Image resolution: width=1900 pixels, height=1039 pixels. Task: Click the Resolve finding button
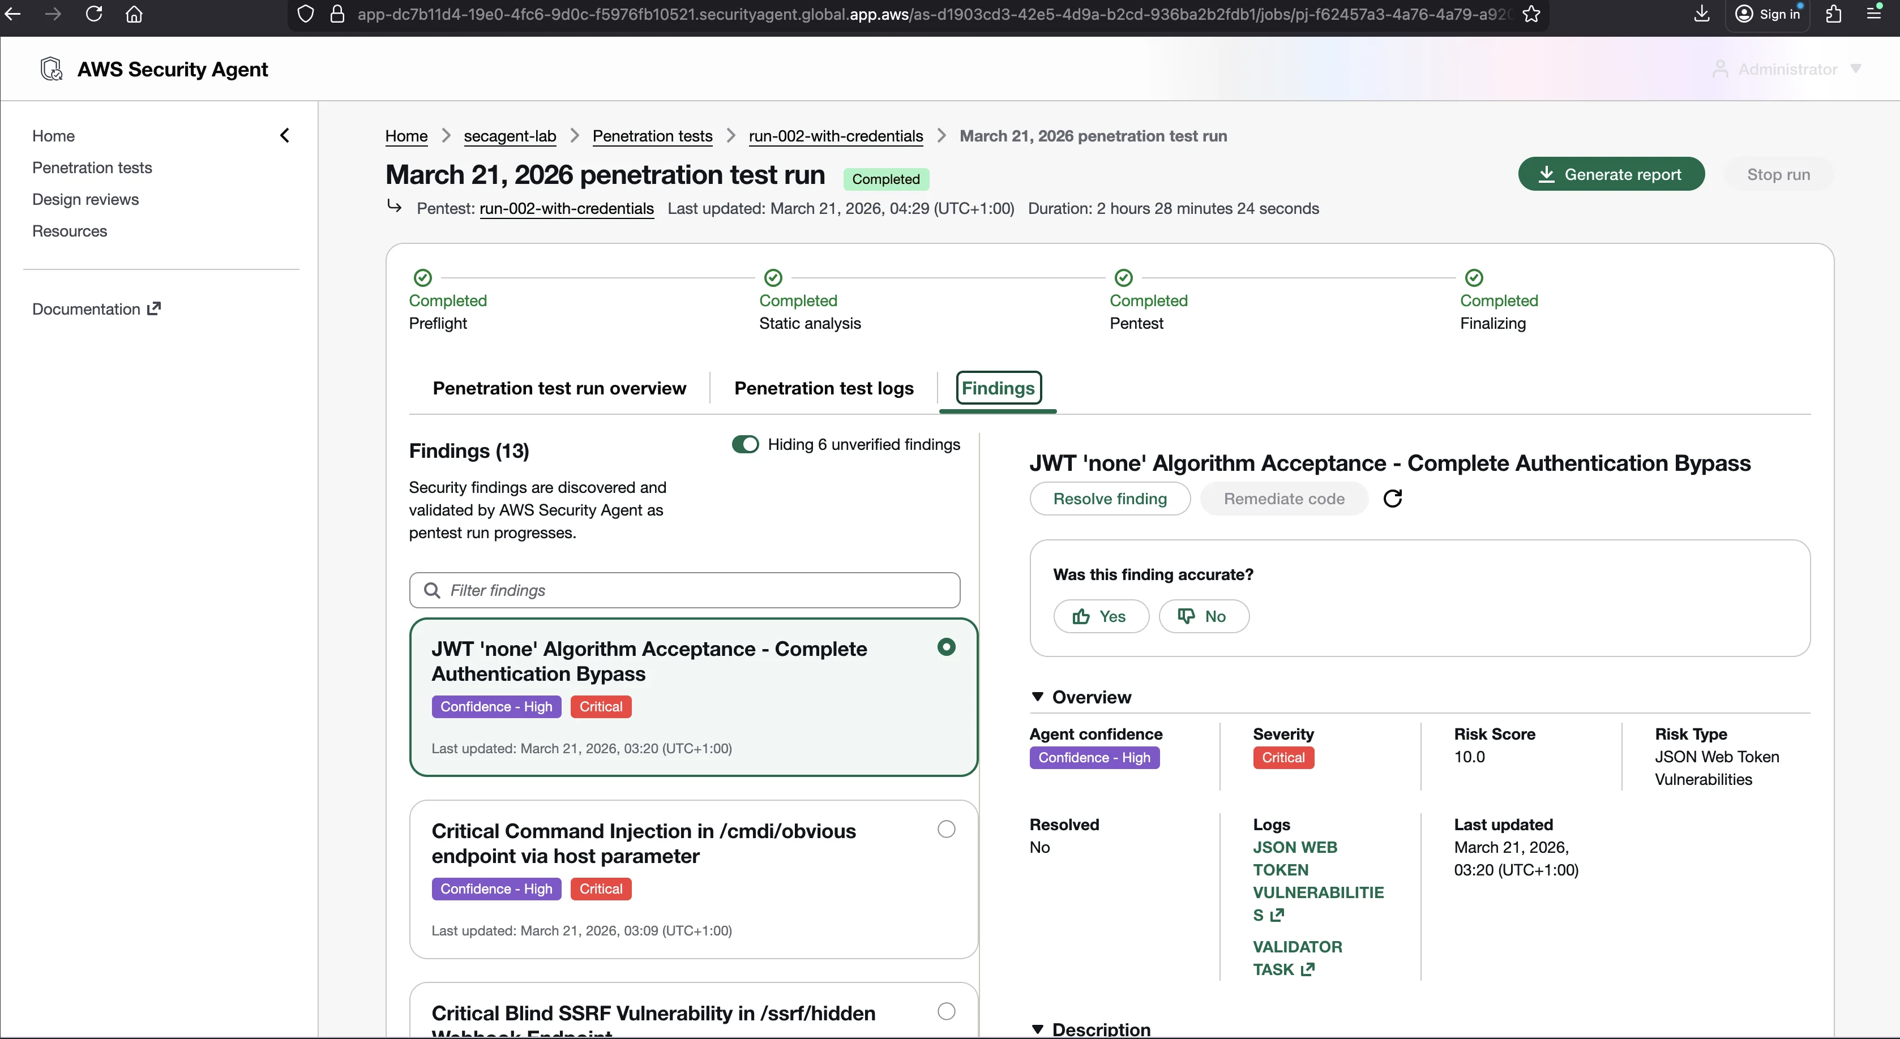(x=1110, y=499)
